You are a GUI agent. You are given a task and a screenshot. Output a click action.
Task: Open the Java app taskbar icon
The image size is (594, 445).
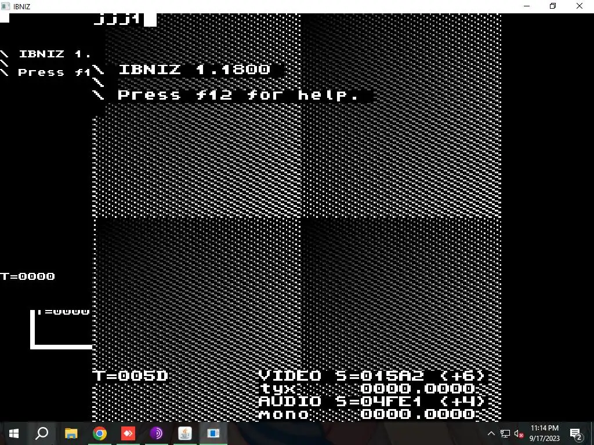point(185,433)
